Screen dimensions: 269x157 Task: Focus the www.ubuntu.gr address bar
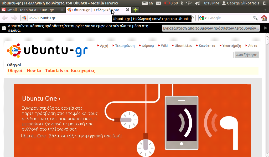click(69, 18)
